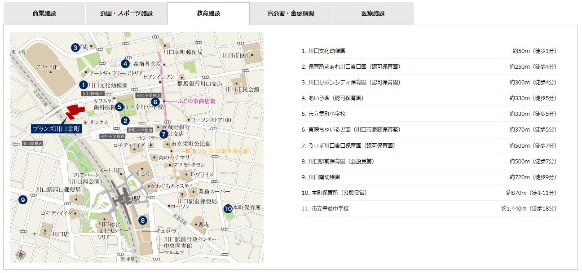Click map marker 9 on left edge
582x273 pixels.
click(x=22, y=199)
